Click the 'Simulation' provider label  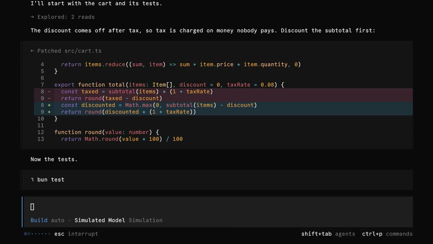point(146,220)
